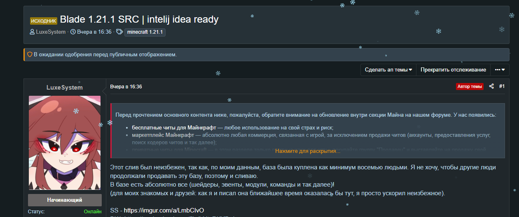Click Прекратить отслеживание button

point(453,70)
